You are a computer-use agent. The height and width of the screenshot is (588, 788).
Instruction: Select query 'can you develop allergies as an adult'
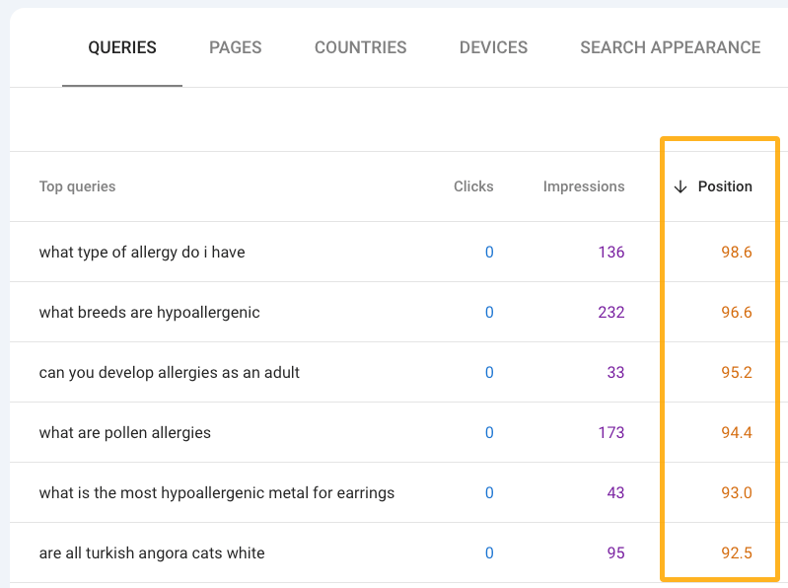coord(170,372)
